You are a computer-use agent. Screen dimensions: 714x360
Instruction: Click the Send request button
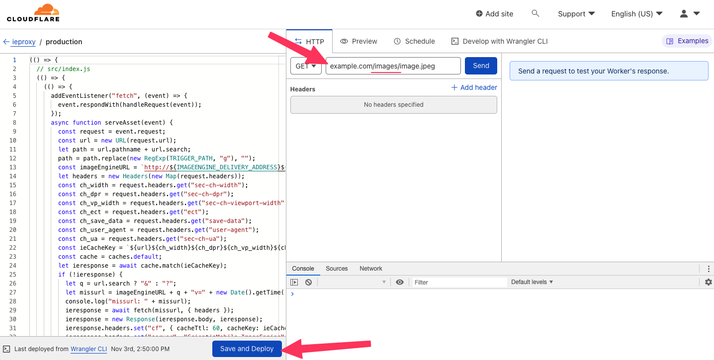pos(481,66)
